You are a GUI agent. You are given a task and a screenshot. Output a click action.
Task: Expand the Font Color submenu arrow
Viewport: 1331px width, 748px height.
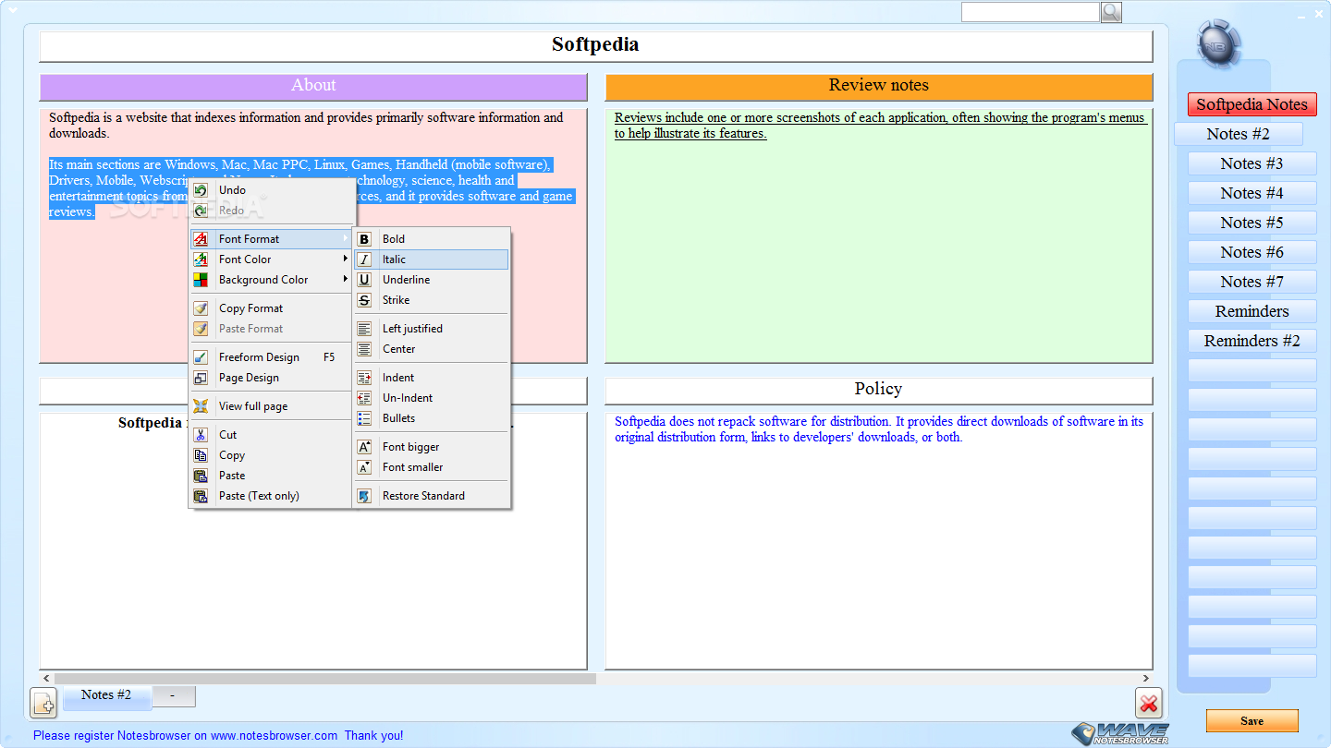(346, 259)
